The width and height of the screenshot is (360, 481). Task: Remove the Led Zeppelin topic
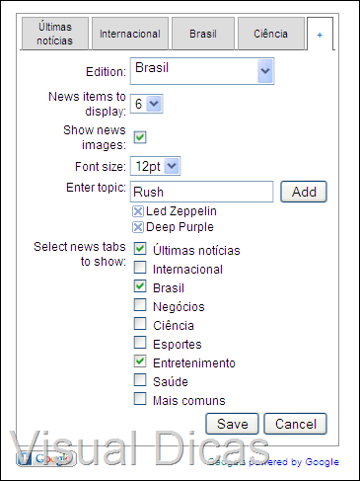coord(138,211)
